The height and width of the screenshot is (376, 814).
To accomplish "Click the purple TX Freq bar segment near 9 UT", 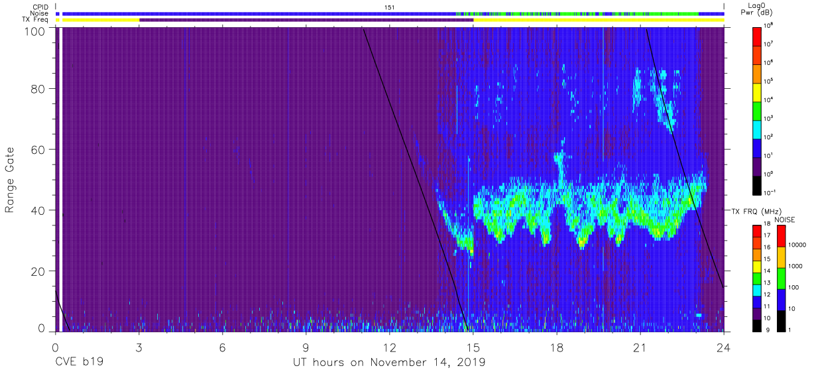I will click(306, 20).
